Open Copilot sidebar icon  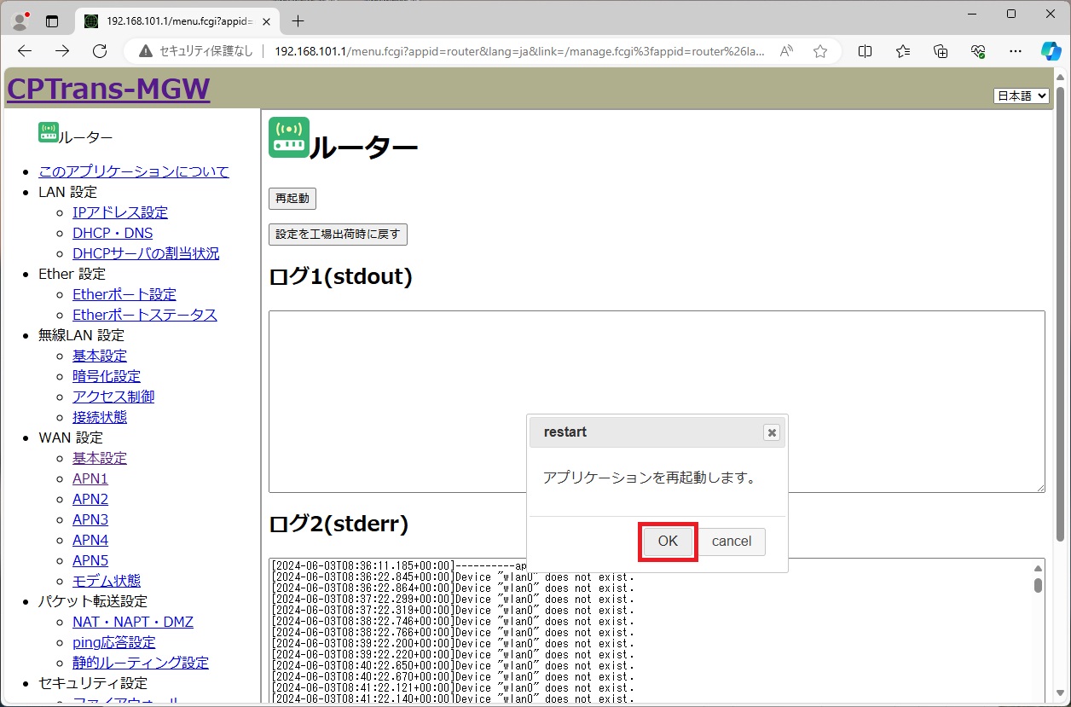[x=1050, y=51]
